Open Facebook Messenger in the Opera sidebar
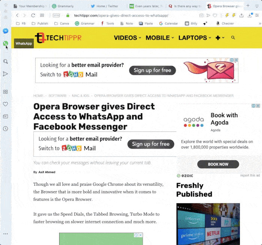The width and height of the screenshot is (262, 245). coord(6,31)
